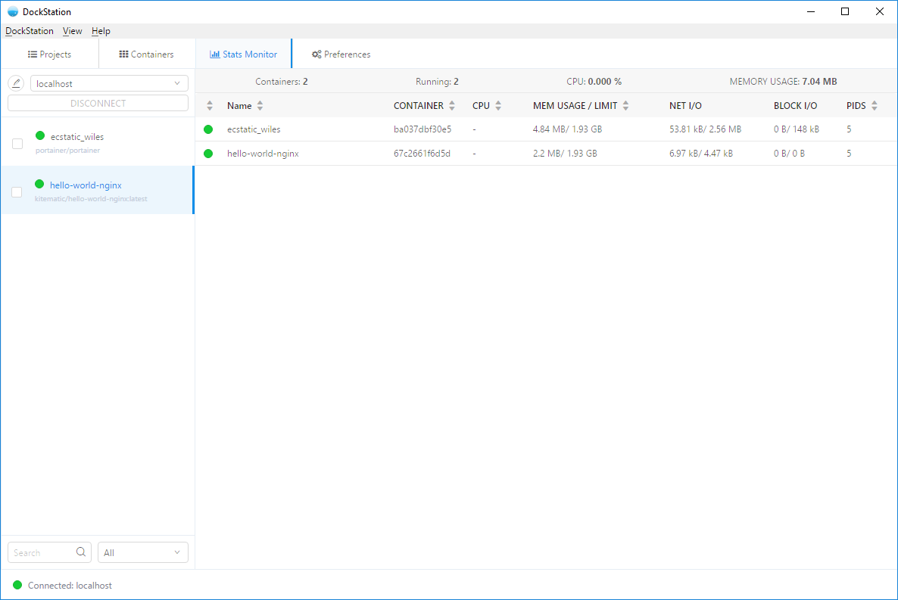Switch to the Projects tab

click(50, 54)
